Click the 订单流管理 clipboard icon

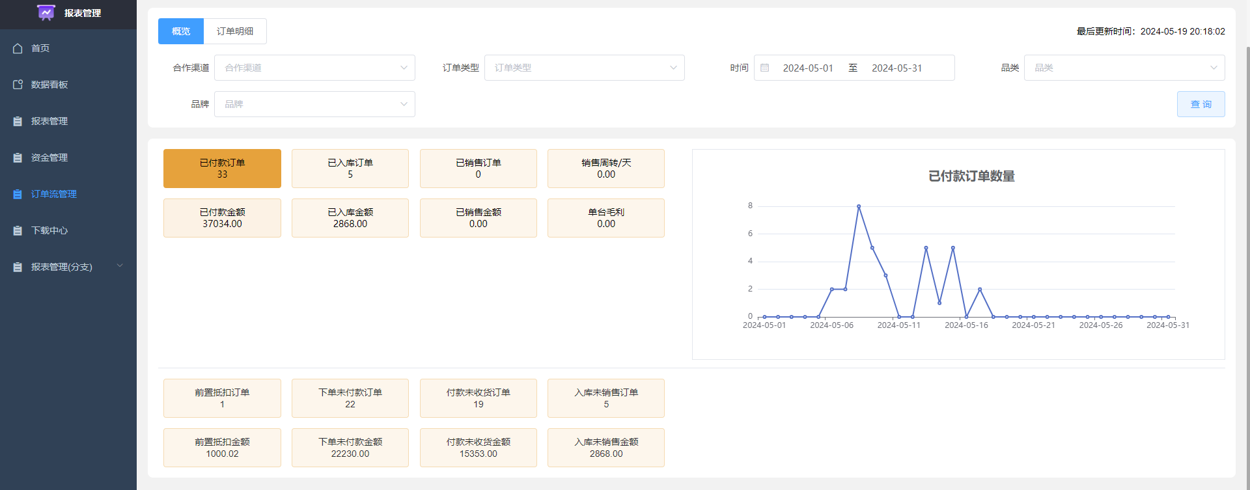(x=18, y=194)
